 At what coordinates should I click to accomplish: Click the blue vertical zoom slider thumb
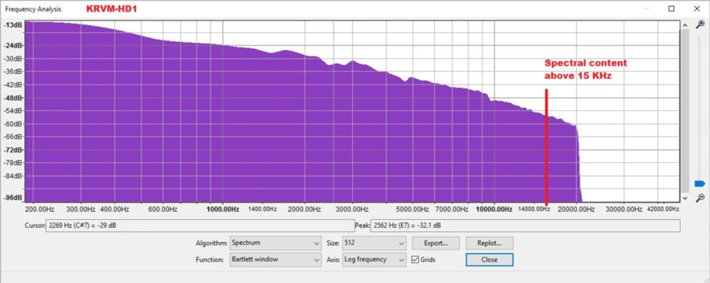pyautogui.click(x=699, y=184)
